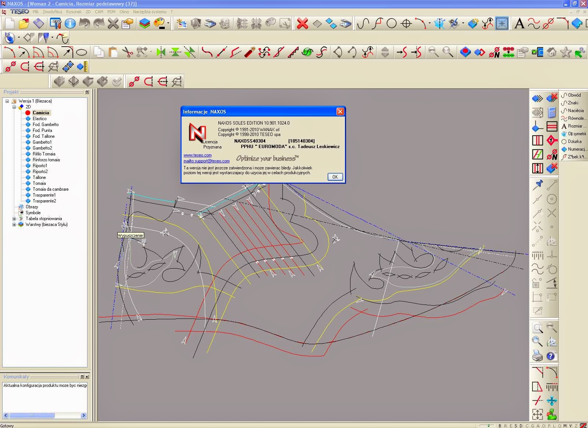Click the ruler measure icon
Screen dimensions: 588x428
(x=82, y=67)
